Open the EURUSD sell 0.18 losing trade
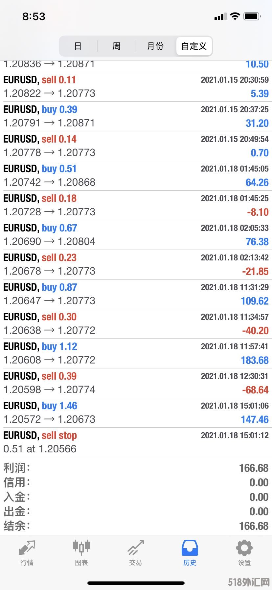The width and height of the screenshot is (272, 590). pos(136,205)
